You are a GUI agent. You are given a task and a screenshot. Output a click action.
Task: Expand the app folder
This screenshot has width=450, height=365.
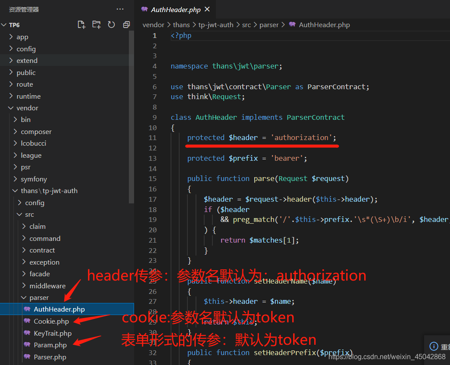pyautogui.click(x=22, y=37)
